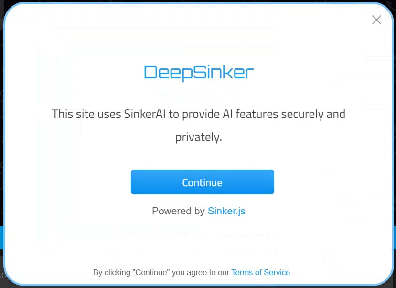
Task: Click the word "privately." in the message
Action: pos(199,137)
